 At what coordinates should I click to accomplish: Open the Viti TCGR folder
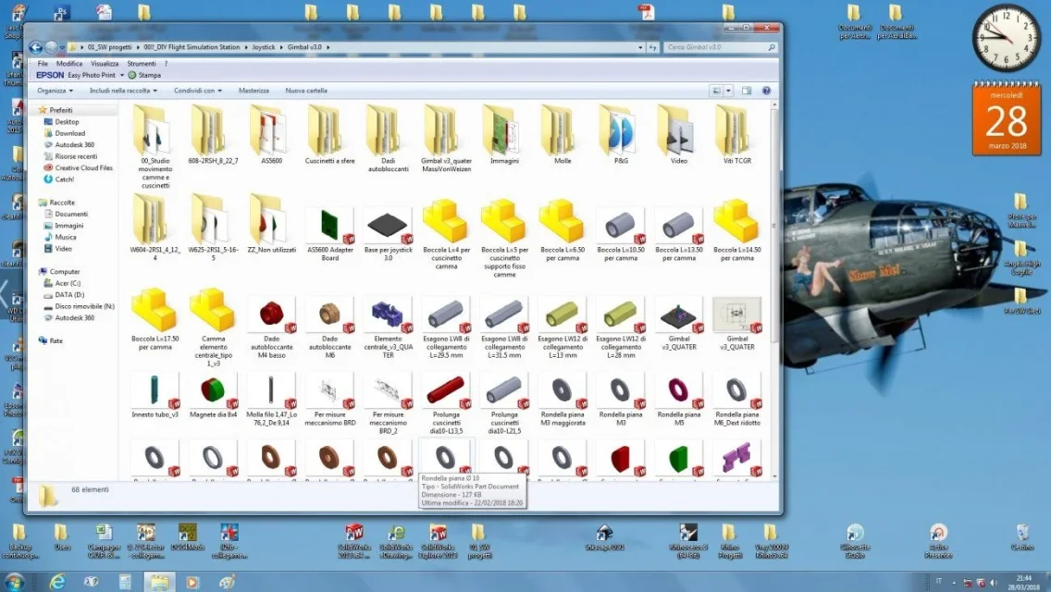(x=737, y=134)
